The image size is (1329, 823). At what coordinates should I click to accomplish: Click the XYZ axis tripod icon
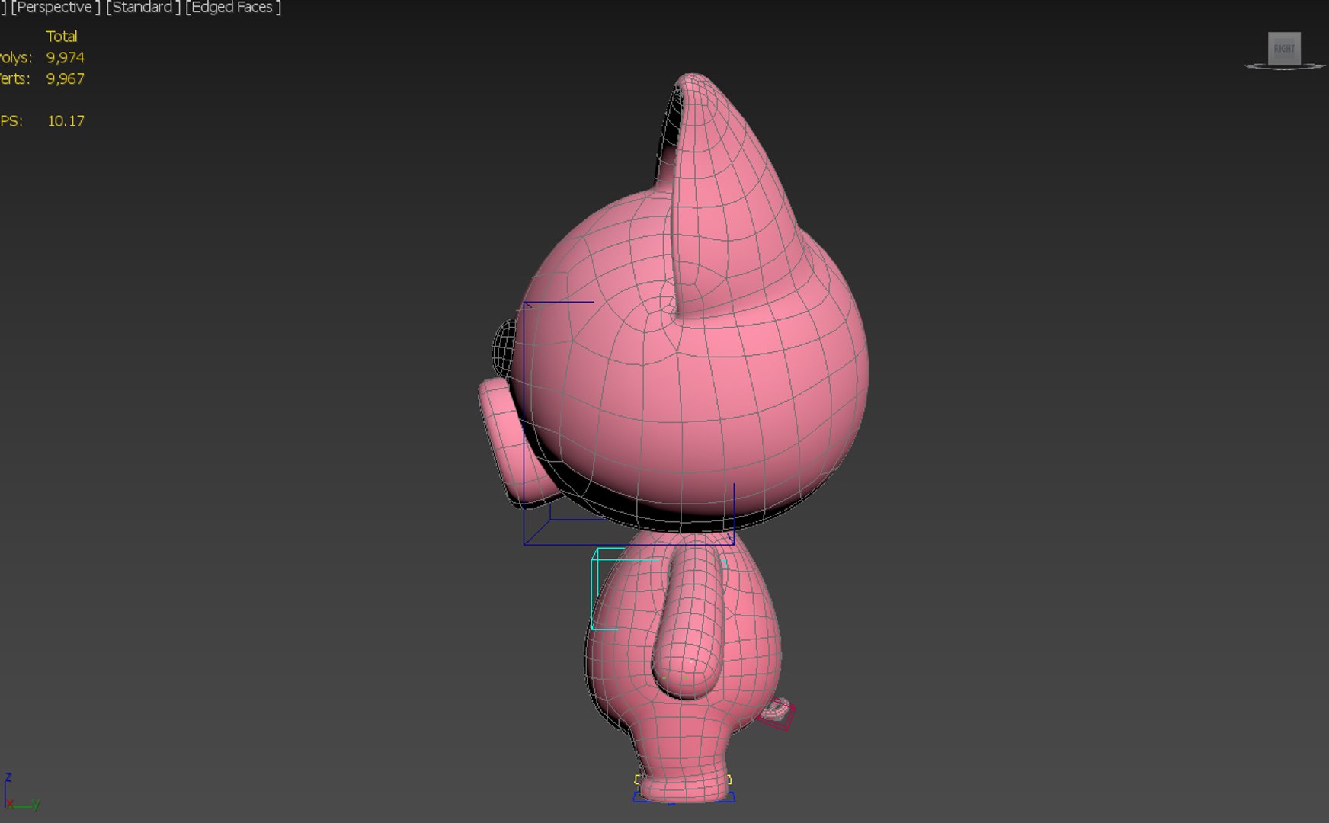pos(21,792)
